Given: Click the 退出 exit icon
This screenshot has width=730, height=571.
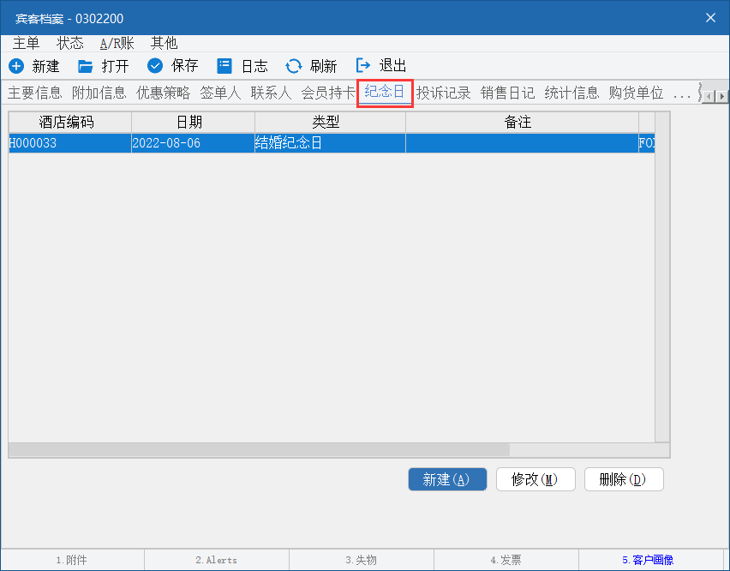Looking at the screenshot, I should [x=363, y=66].
